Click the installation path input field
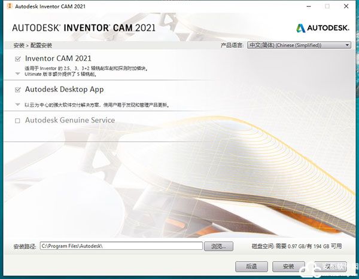This screenshot has width=359, height=279. tap(121, 246)
